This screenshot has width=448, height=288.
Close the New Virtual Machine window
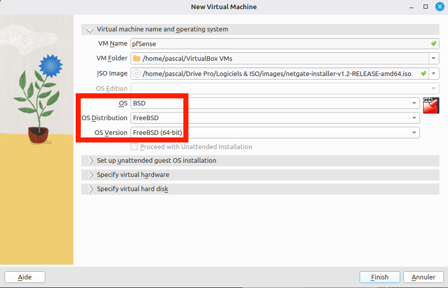pyautogui.click(x=440, y=7)
